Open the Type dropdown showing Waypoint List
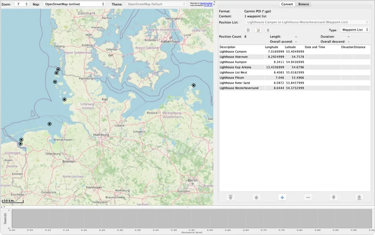The width and height of the screenshot is (375, 235). click(355, 30)
